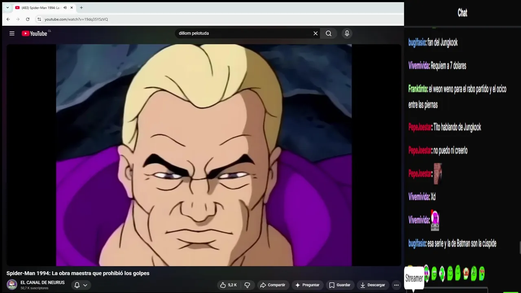Click PepeJoestar's image emote in chat
The width and height of the screenshot is (521, 293).
click(x=438, y=174)
